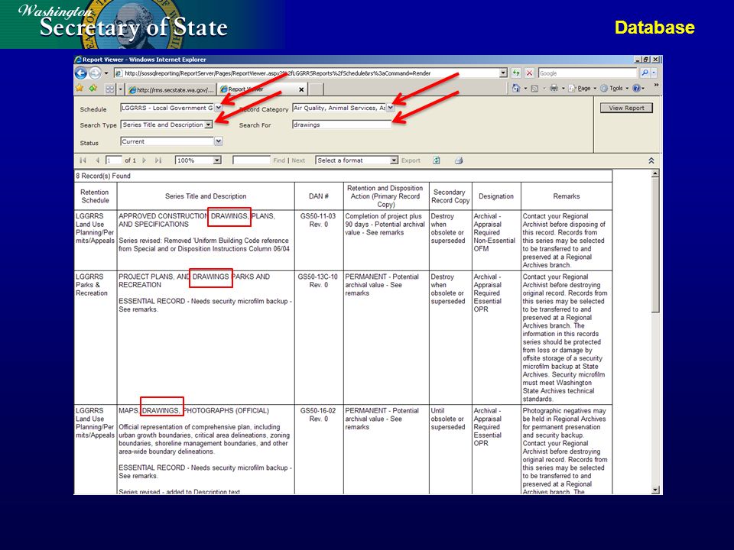Open the Page menu

coord(583,88)
